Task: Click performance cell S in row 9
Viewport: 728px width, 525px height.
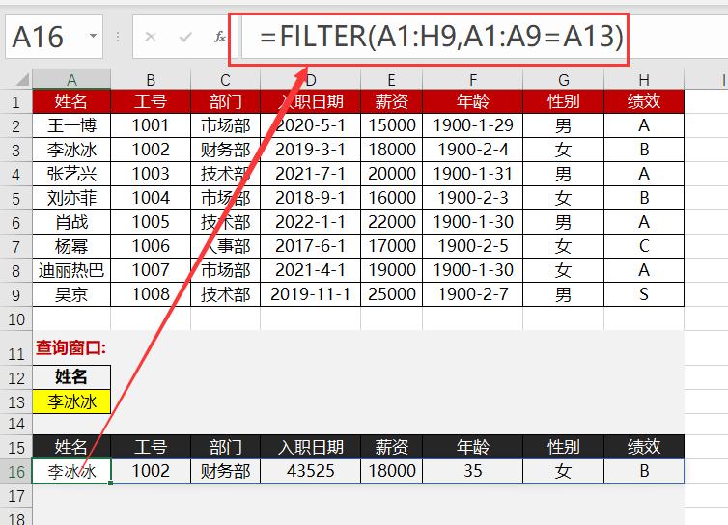Action: point(643,294)
